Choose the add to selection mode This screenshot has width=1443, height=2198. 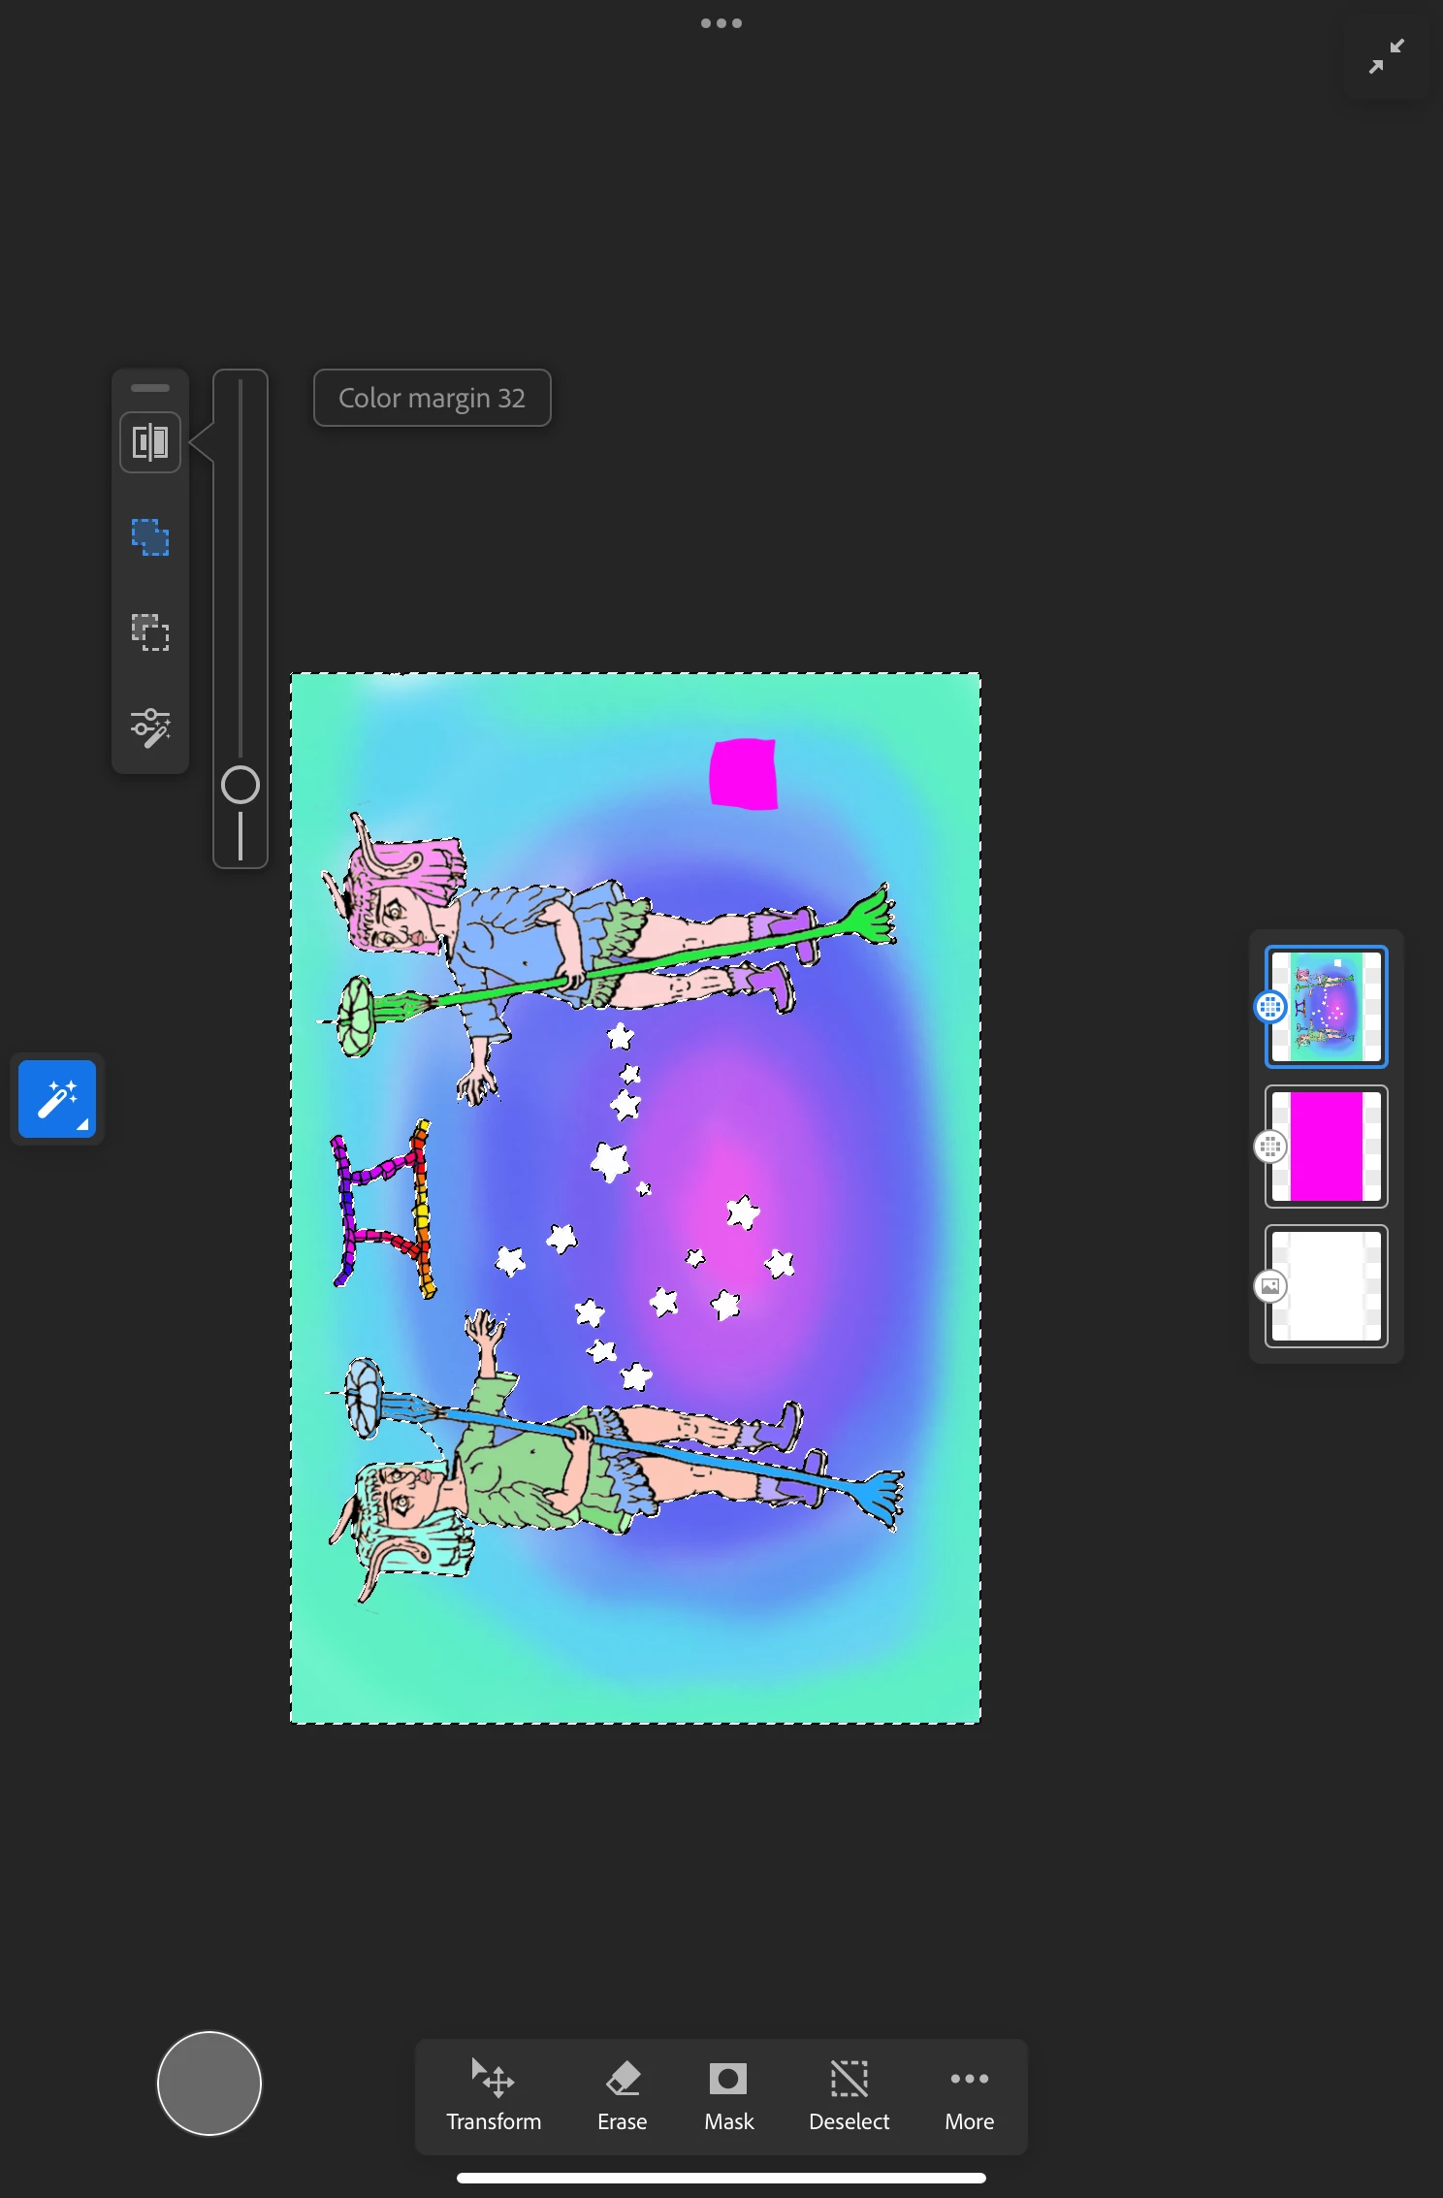pyautogui.click(x=150, y=537)
